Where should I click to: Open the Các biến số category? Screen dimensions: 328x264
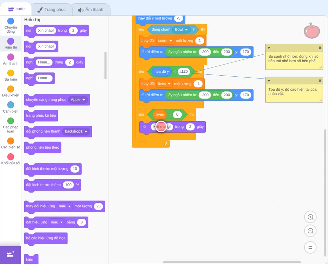tap(11, 143)
